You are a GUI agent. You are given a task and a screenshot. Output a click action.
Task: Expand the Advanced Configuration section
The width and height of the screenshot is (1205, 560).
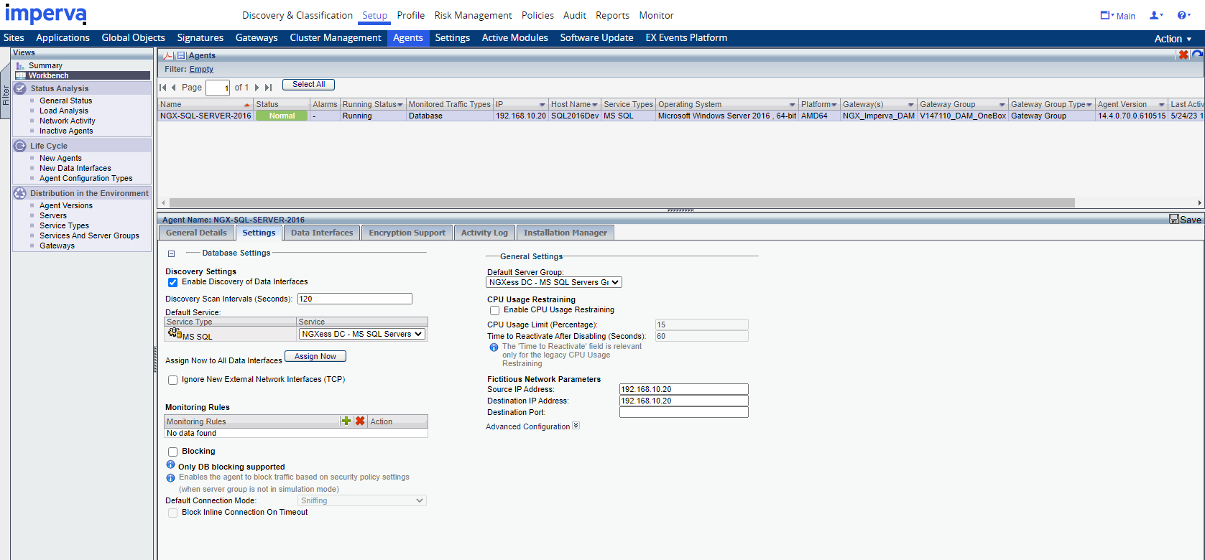click(576, 426)
